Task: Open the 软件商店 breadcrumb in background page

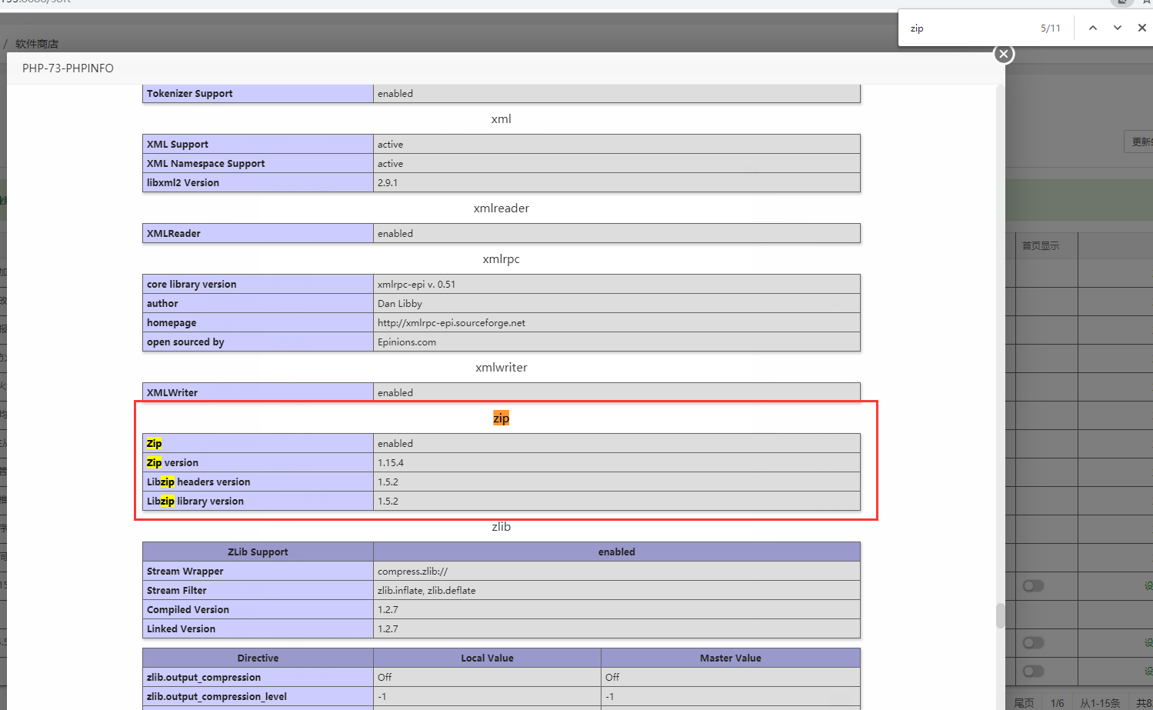Action: (x=37, y=44)
